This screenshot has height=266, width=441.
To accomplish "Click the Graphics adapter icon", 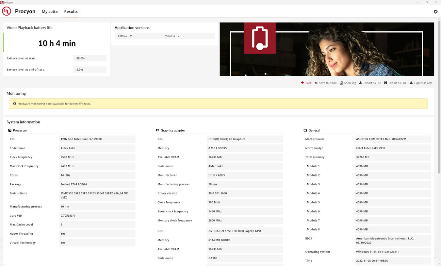I will pos(157,130).
